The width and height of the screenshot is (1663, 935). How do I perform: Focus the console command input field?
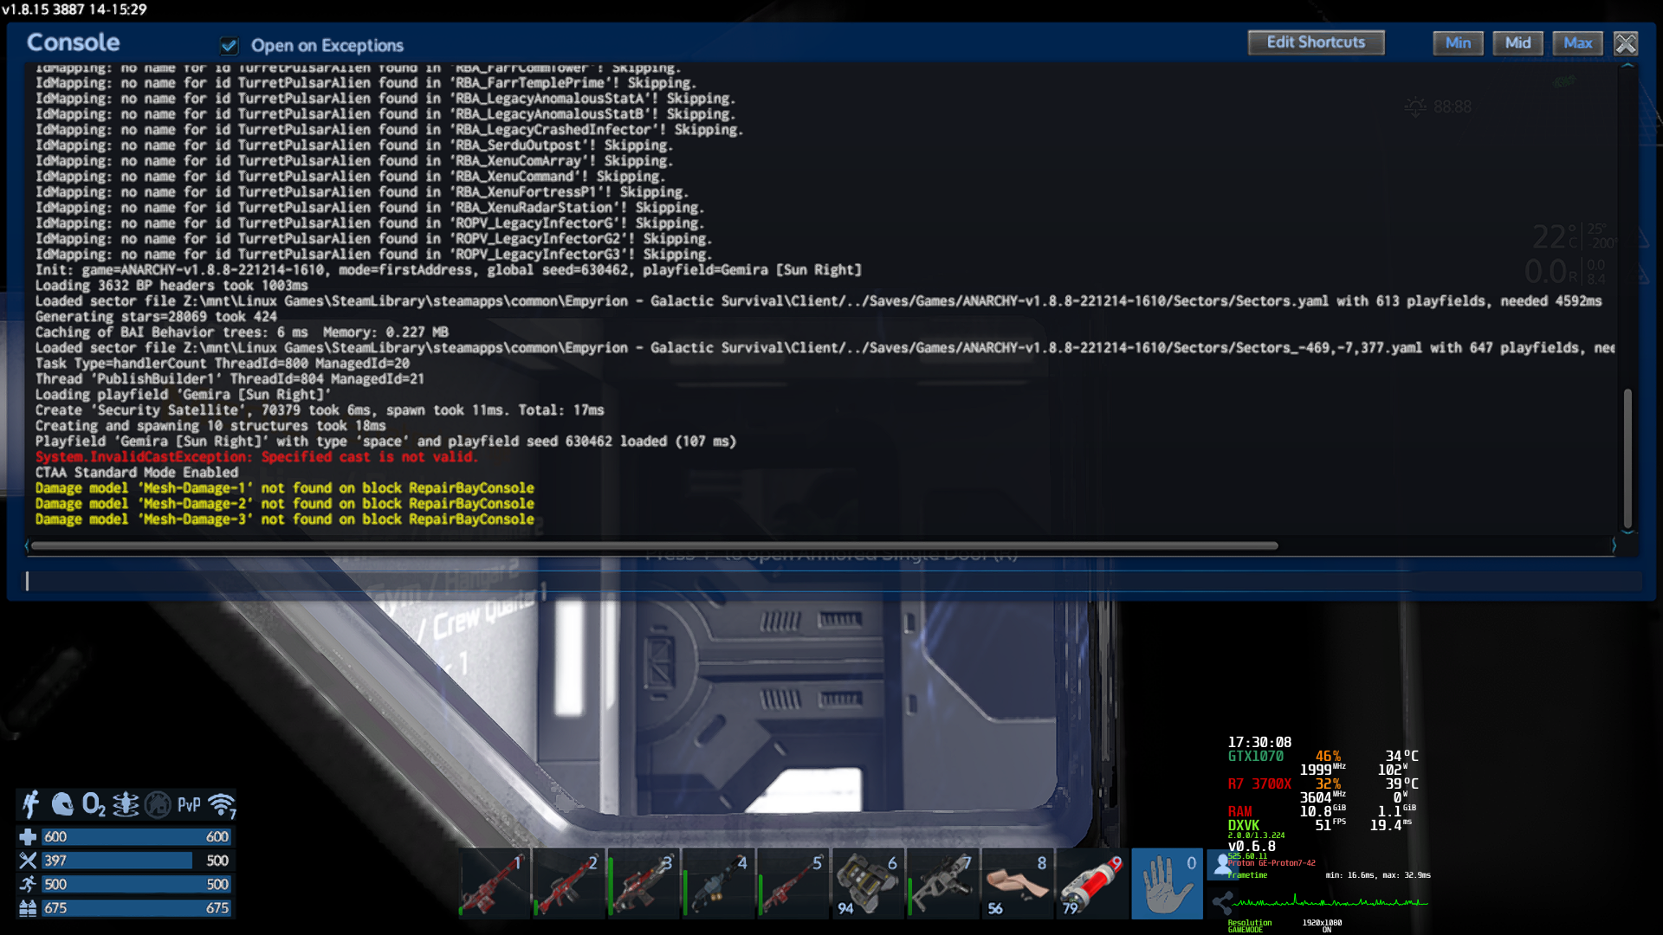(831, 581)
